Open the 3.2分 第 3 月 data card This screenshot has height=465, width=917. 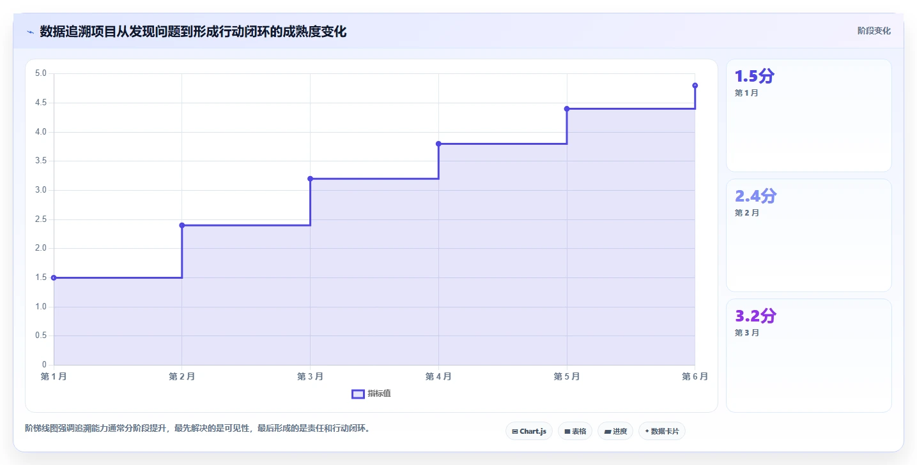[808, 355]
